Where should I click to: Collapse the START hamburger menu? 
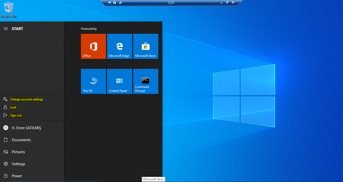pyautogui.click(x=6, y=29)
